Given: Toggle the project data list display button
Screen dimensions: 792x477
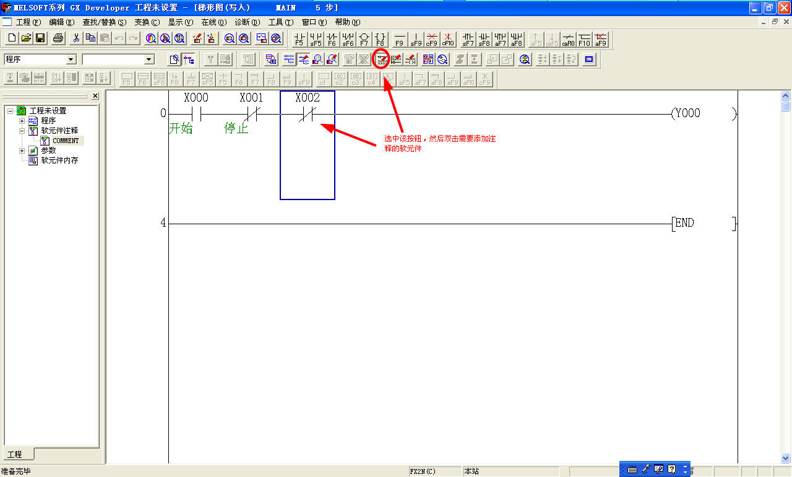Looking at the screenshot, I should 189,59.
